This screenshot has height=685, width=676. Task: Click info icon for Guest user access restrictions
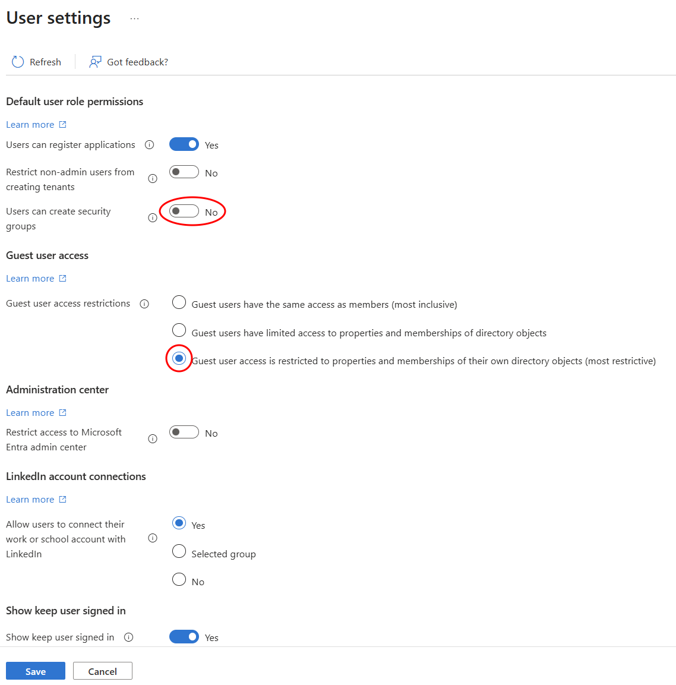pyautogui.click(x=144, y=304)
